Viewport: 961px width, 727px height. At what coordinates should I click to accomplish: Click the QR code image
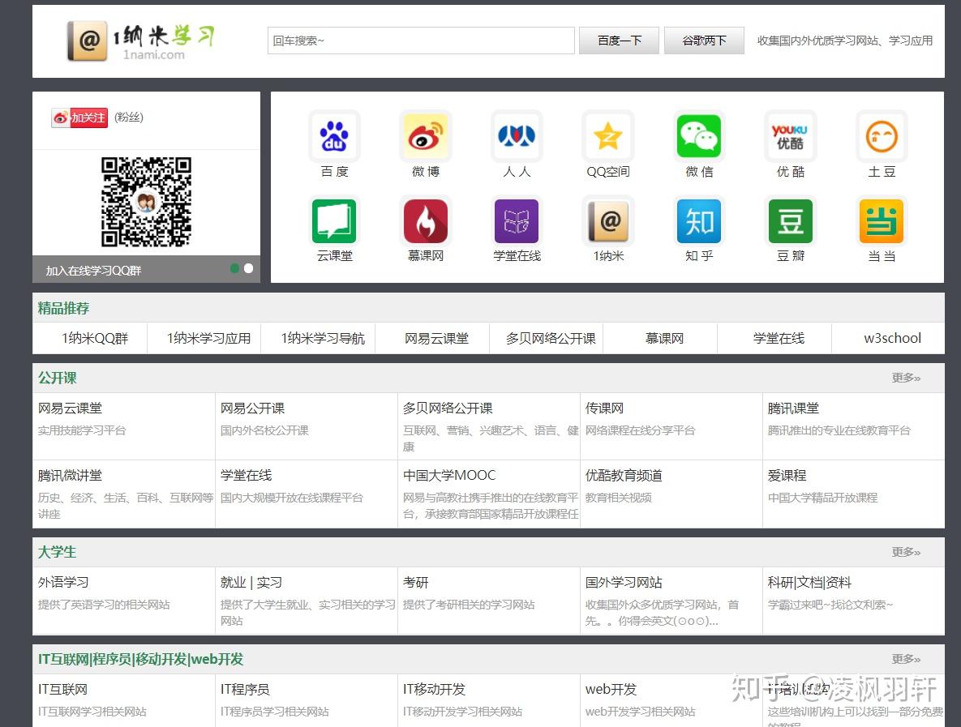tap(147, 202)
